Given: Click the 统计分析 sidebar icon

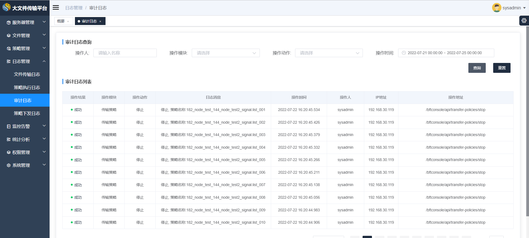Looking at the screenshot, I should tap(9, 139).
